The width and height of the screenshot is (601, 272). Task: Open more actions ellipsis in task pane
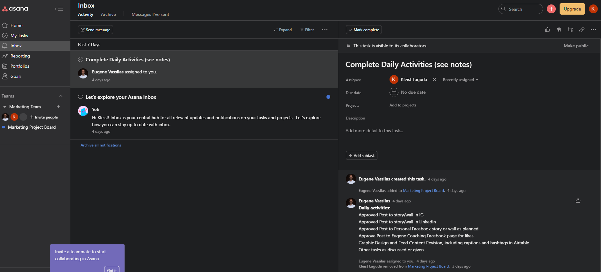[x=593, y=30]
